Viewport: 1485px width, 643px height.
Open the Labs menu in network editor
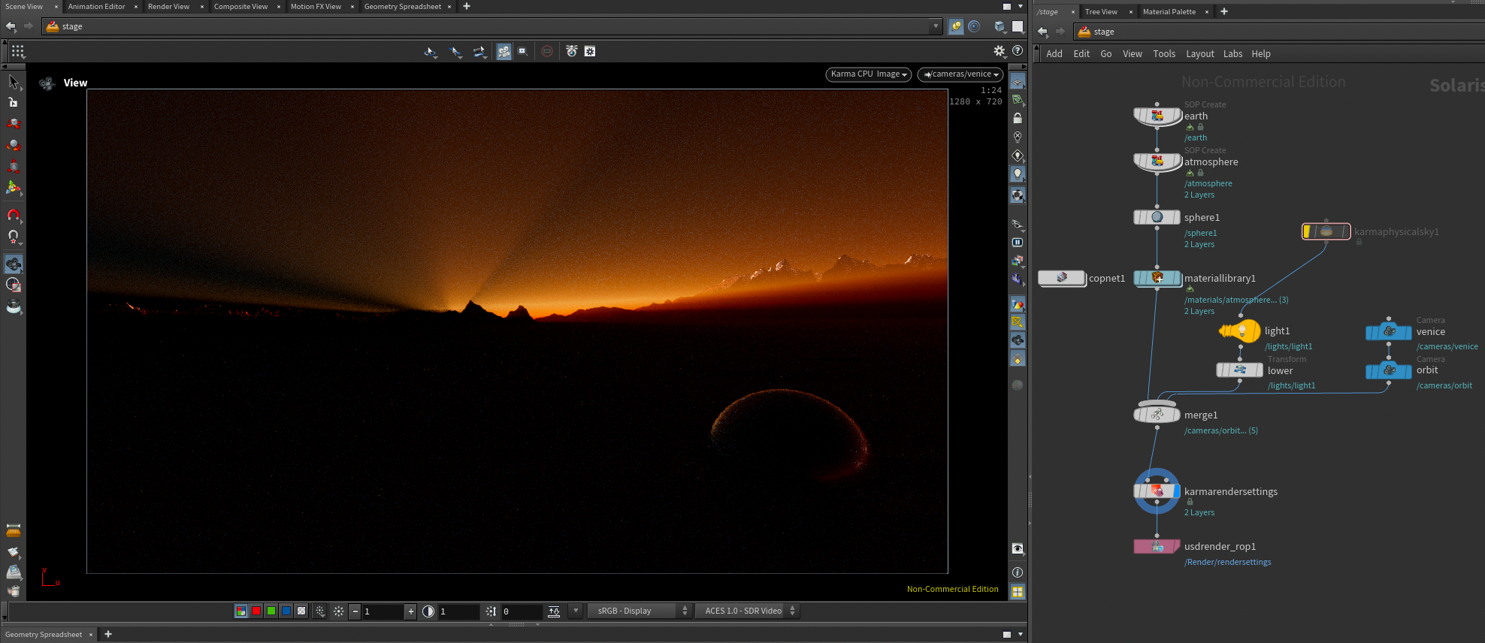[x=1232, y=54]
